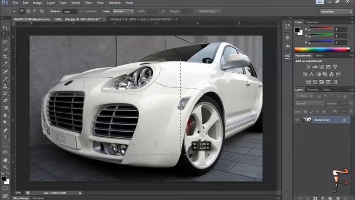This screenshot has height=200, width=355.
Task: Choose Intersect with selection mode
Action: [42, 11]
